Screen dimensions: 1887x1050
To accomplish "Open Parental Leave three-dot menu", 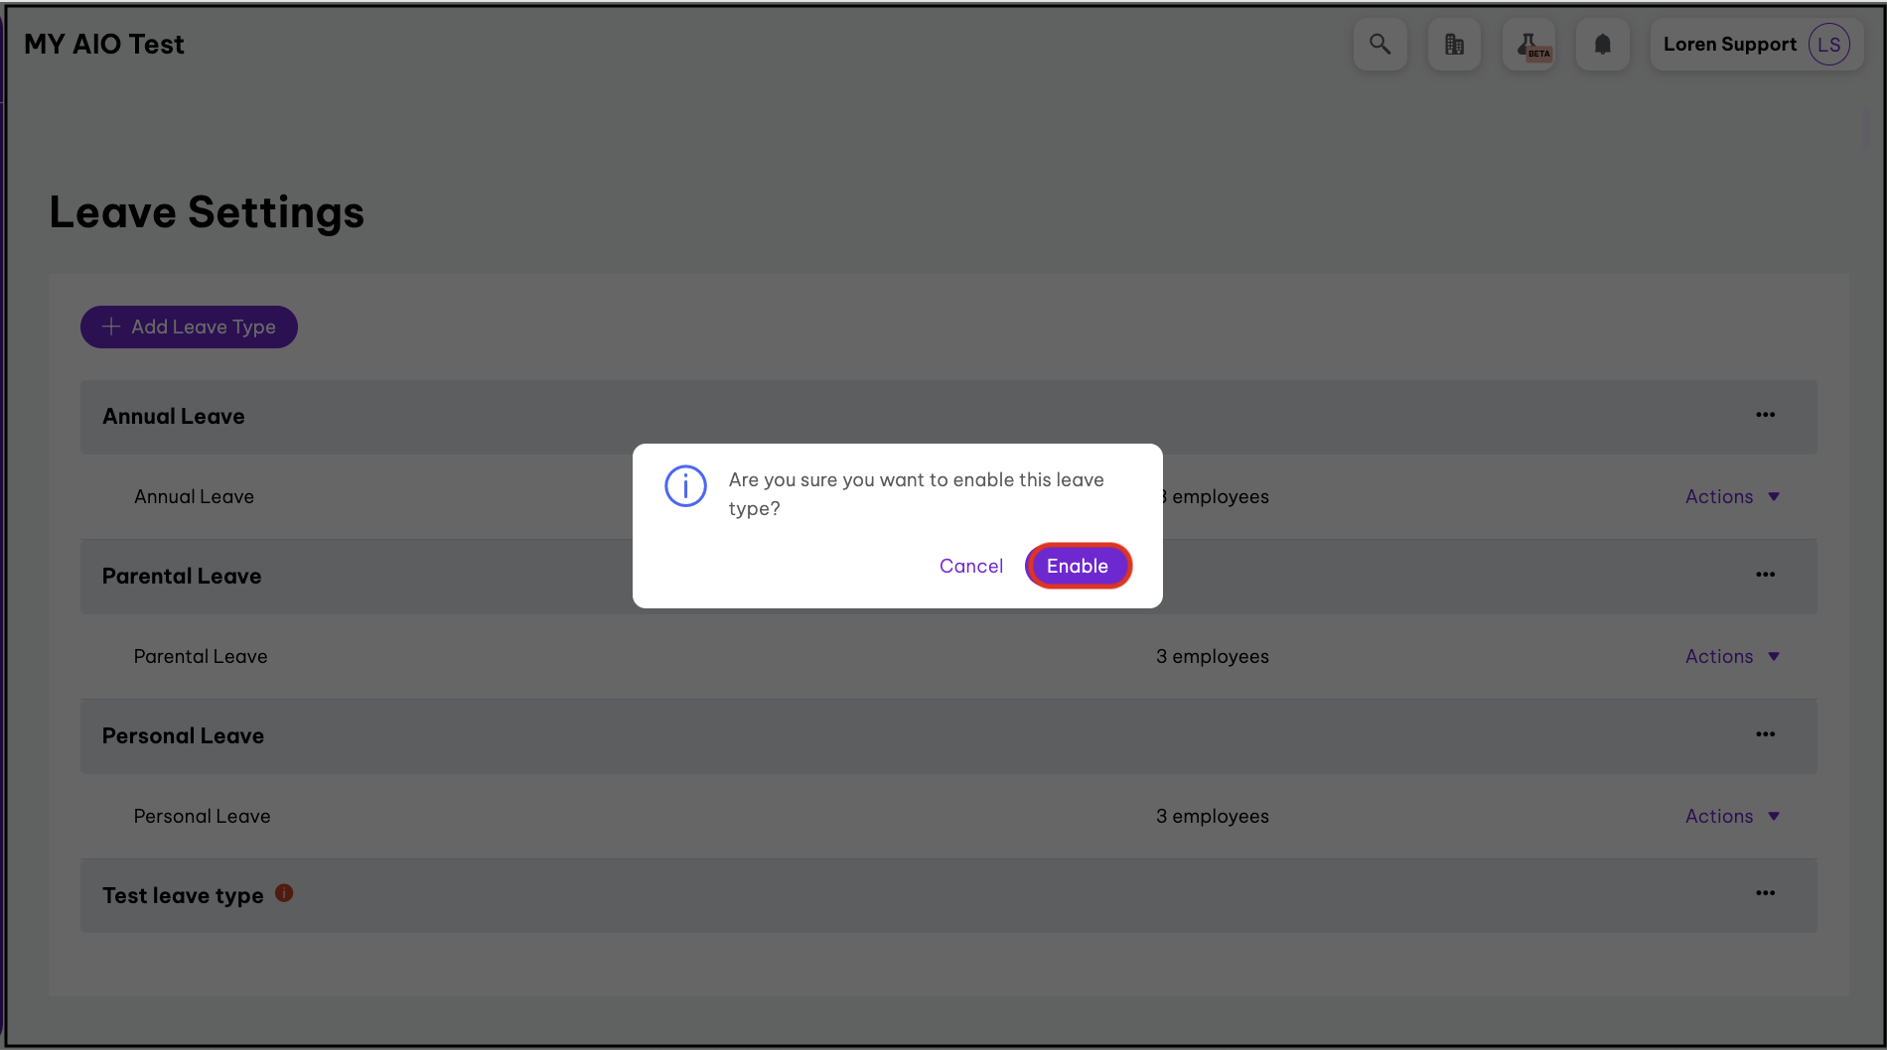I will coord(1765,575).
